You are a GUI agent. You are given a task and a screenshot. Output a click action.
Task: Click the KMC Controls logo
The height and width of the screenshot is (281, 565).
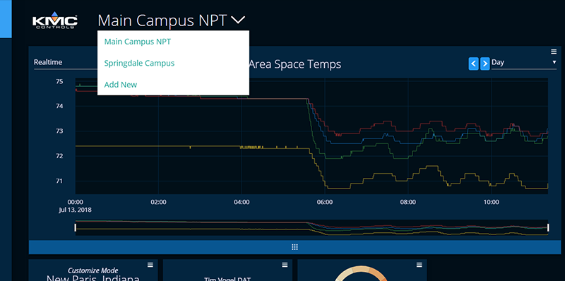coord(55,20)
